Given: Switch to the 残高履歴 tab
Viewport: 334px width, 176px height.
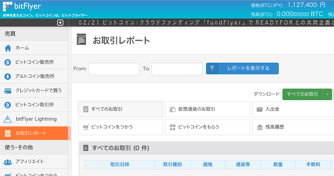Looking at the screenshot, I should (293, 127).
